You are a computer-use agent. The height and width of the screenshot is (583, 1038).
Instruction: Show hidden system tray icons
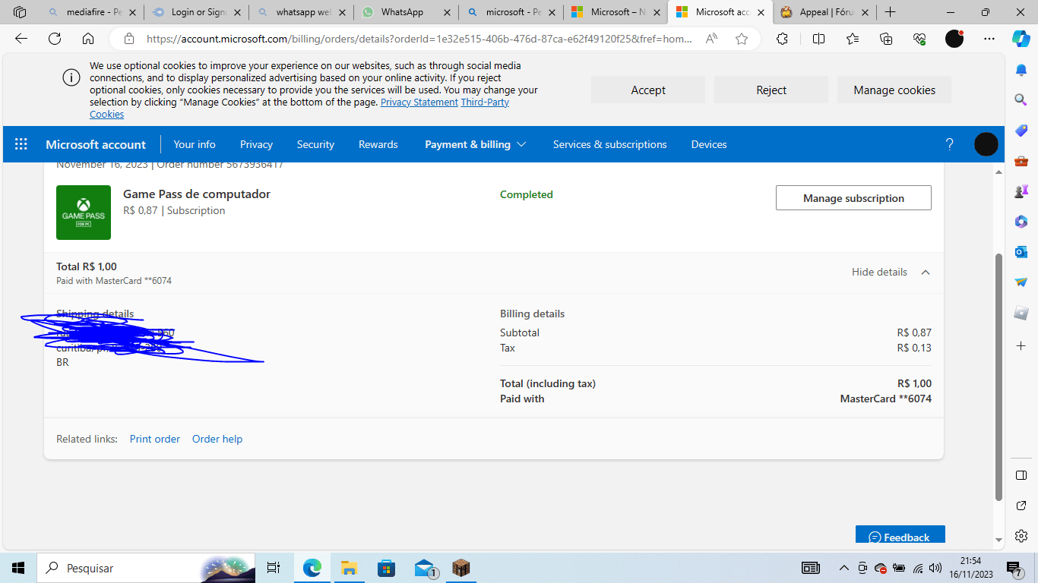(x=843, y=568)
